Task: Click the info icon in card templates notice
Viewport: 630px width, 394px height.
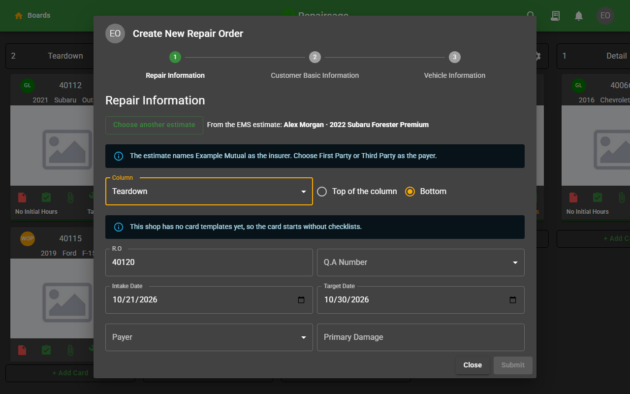Action: [119, 227]
